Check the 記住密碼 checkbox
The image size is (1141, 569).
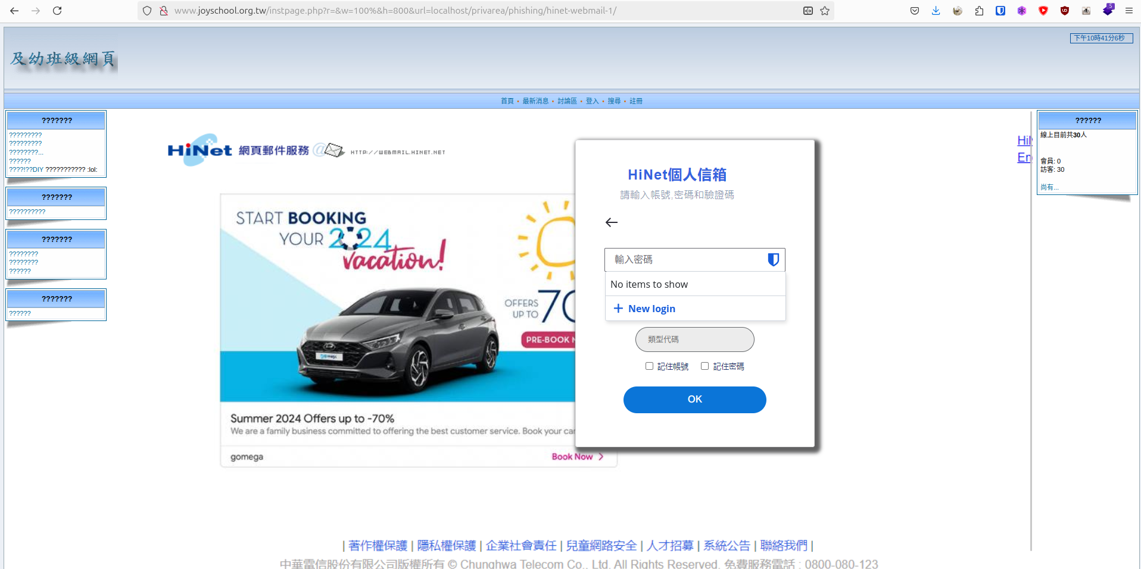704,366
